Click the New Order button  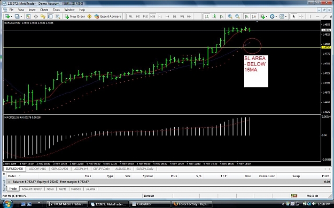click(x=75, y=16)
